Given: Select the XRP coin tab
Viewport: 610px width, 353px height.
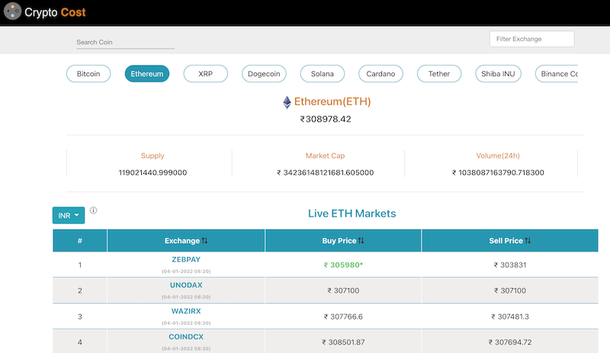Looking at the screenshot, I should 205,73.
